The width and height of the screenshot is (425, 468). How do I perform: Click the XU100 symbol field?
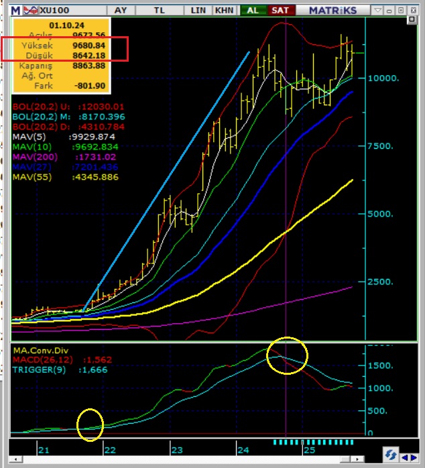(x=55, y=10)
